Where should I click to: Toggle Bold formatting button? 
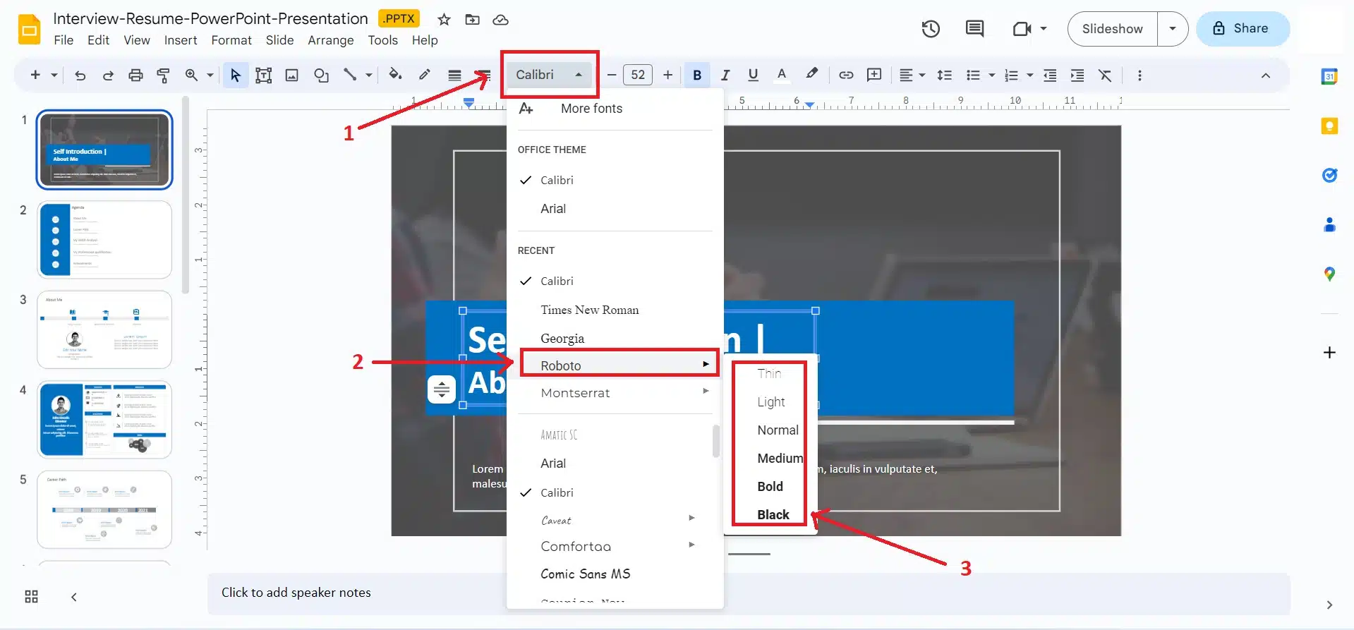coord(696,75)
